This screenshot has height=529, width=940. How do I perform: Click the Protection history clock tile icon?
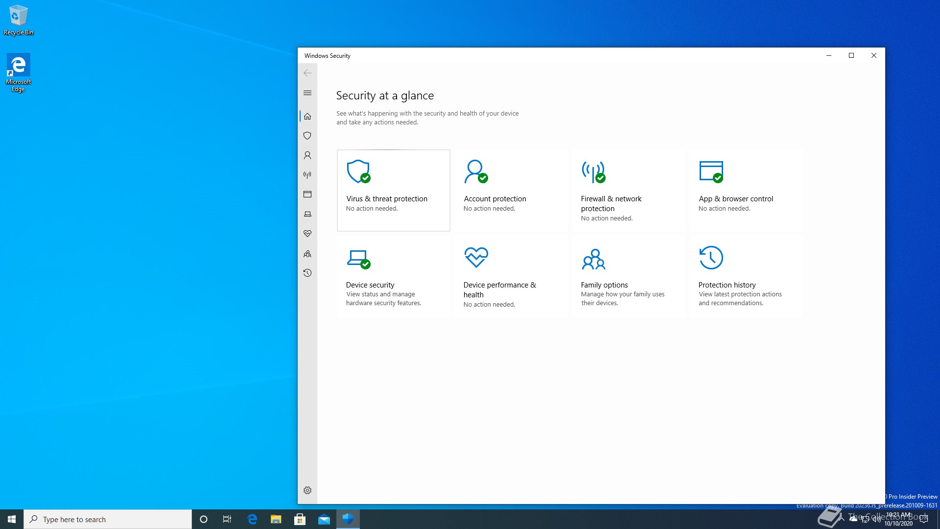point(711,258)
